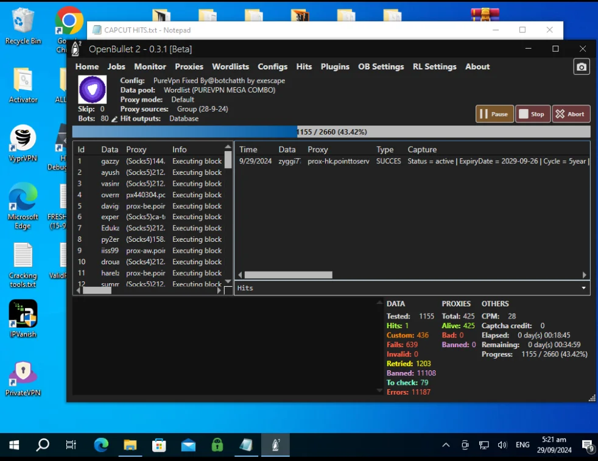The image size is (598, 461).
Task: Stop the running job
Action: click(532, 114)
